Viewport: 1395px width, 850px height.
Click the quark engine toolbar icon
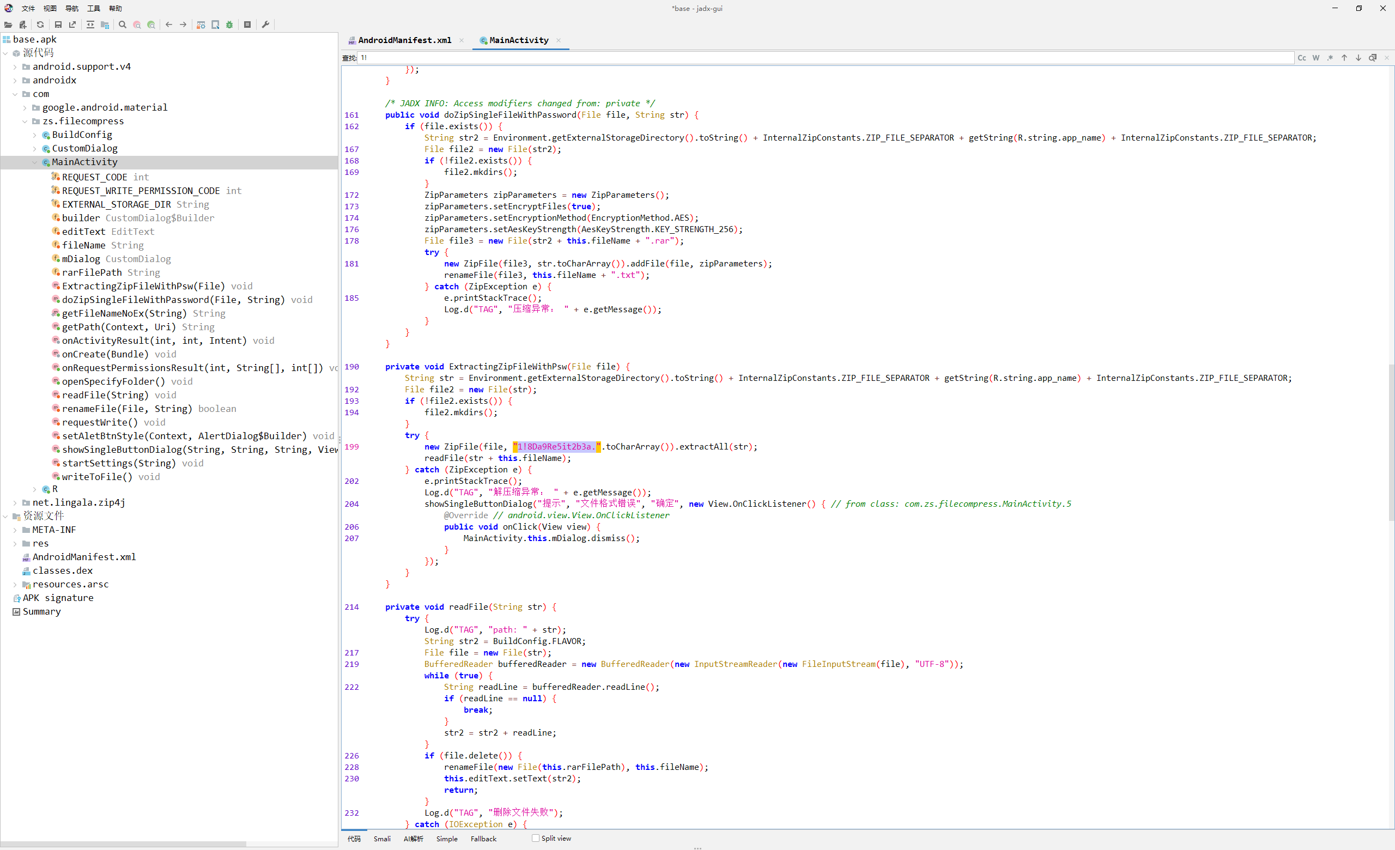[x=215, y=25]
